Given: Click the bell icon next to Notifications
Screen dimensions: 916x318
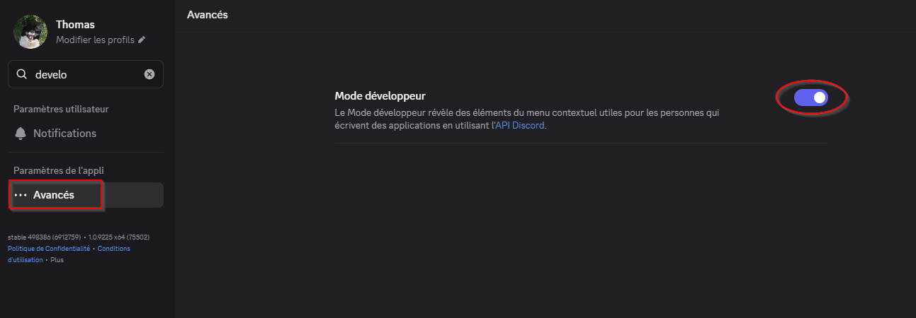Looking at the screenshot, I should [21, 134].
